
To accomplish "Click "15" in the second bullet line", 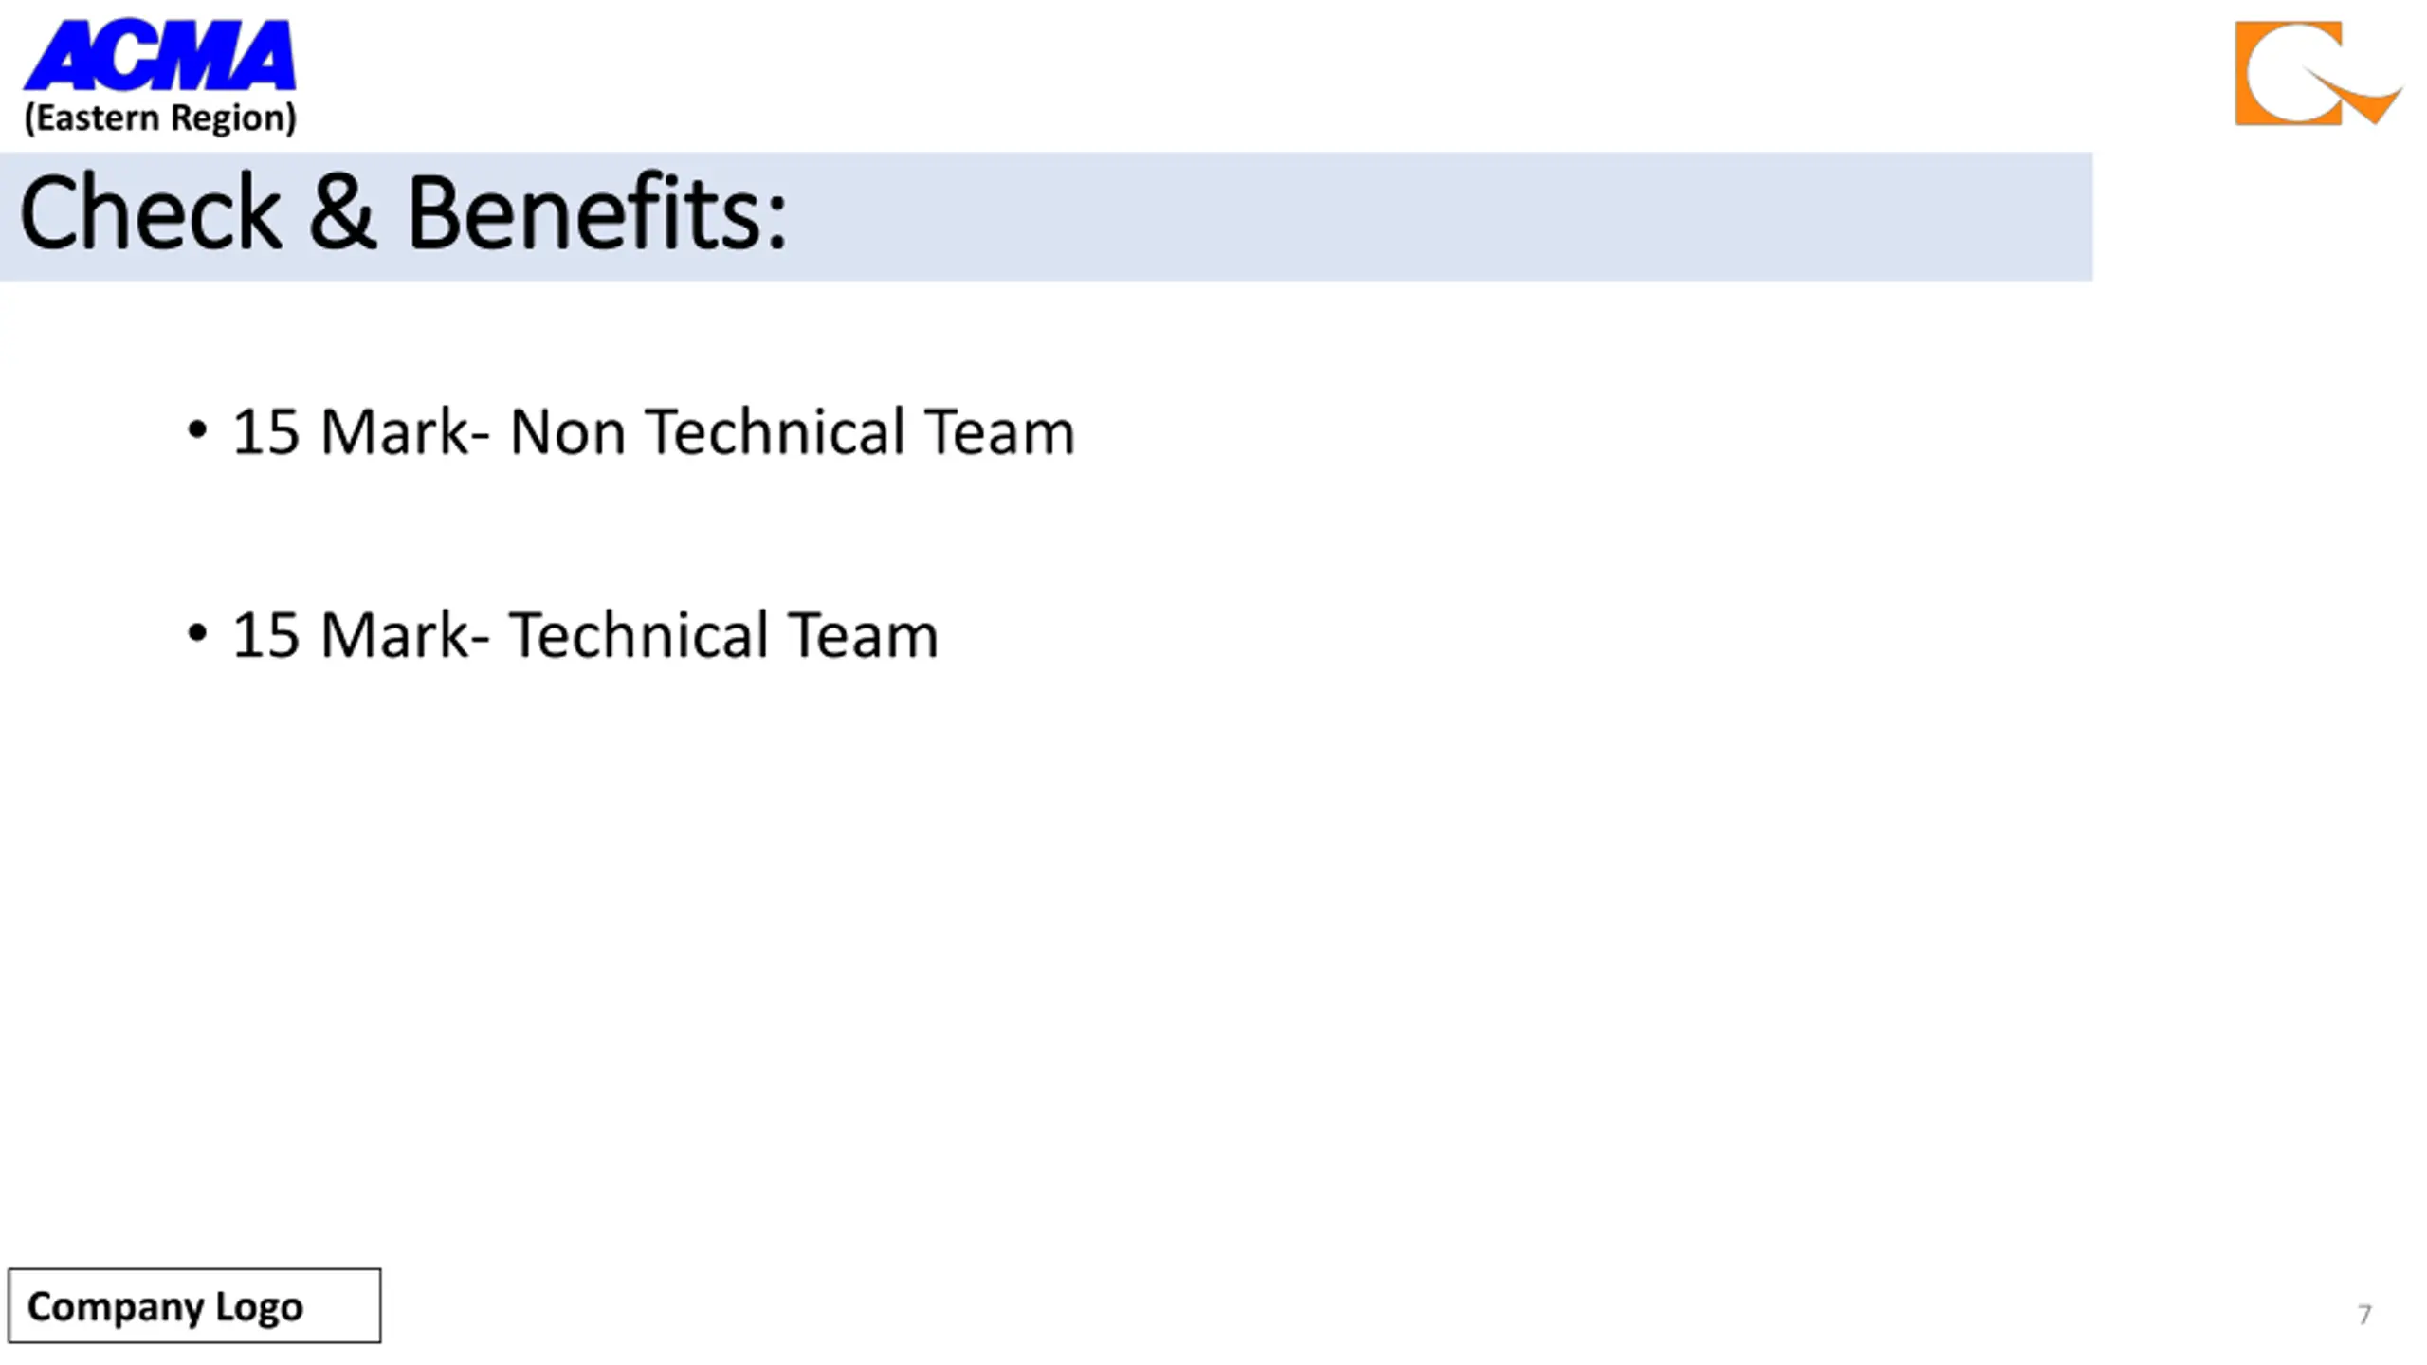I will (266, 635).
